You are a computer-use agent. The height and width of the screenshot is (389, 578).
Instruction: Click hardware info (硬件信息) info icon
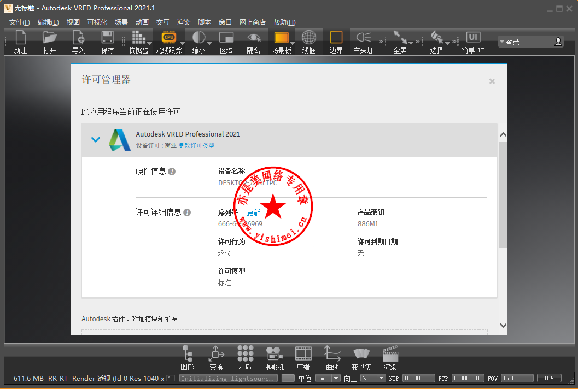pos(172,172)
